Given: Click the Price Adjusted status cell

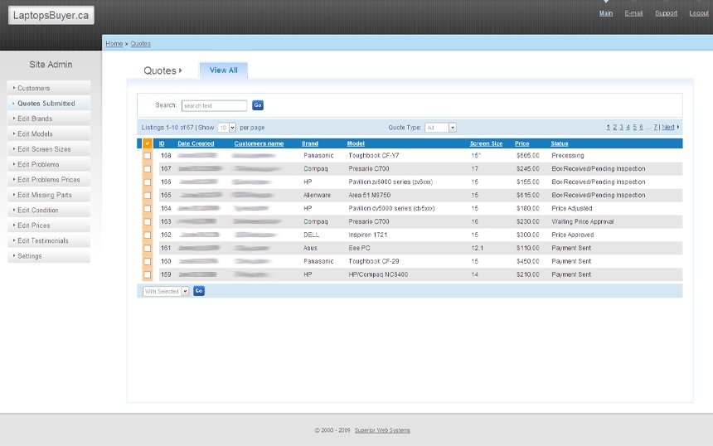Looking at the screenshot, I should [571, 208].
